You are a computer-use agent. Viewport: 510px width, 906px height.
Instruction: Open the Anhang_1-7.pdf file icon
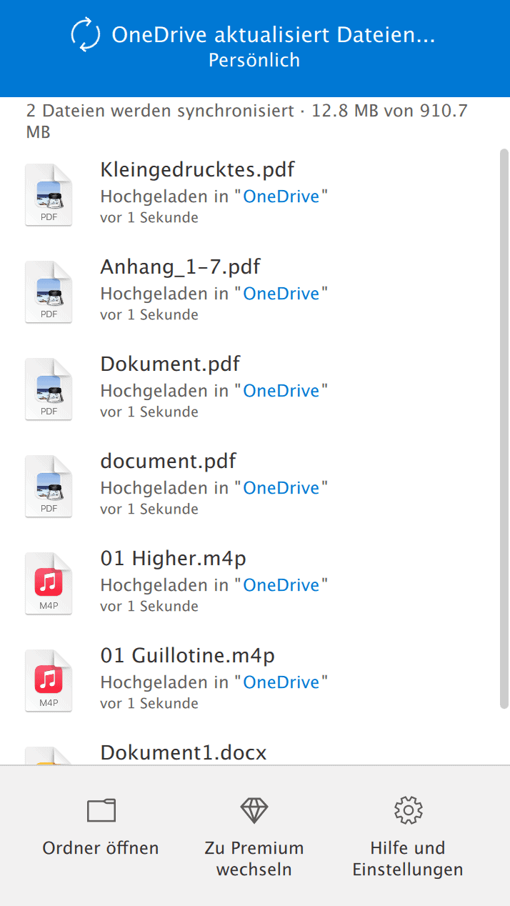tap(49, 292)
